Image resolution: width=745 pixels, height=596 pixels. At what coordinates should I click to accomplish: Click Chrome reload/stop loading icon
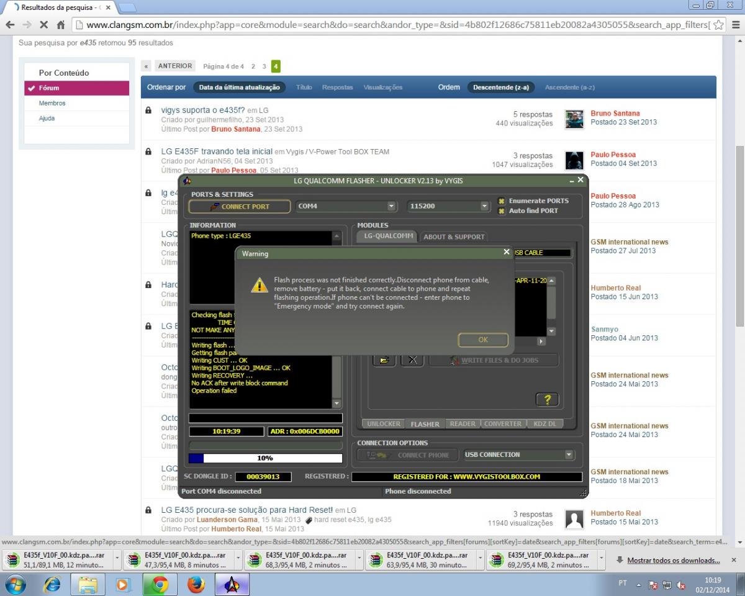pos(44,25)
